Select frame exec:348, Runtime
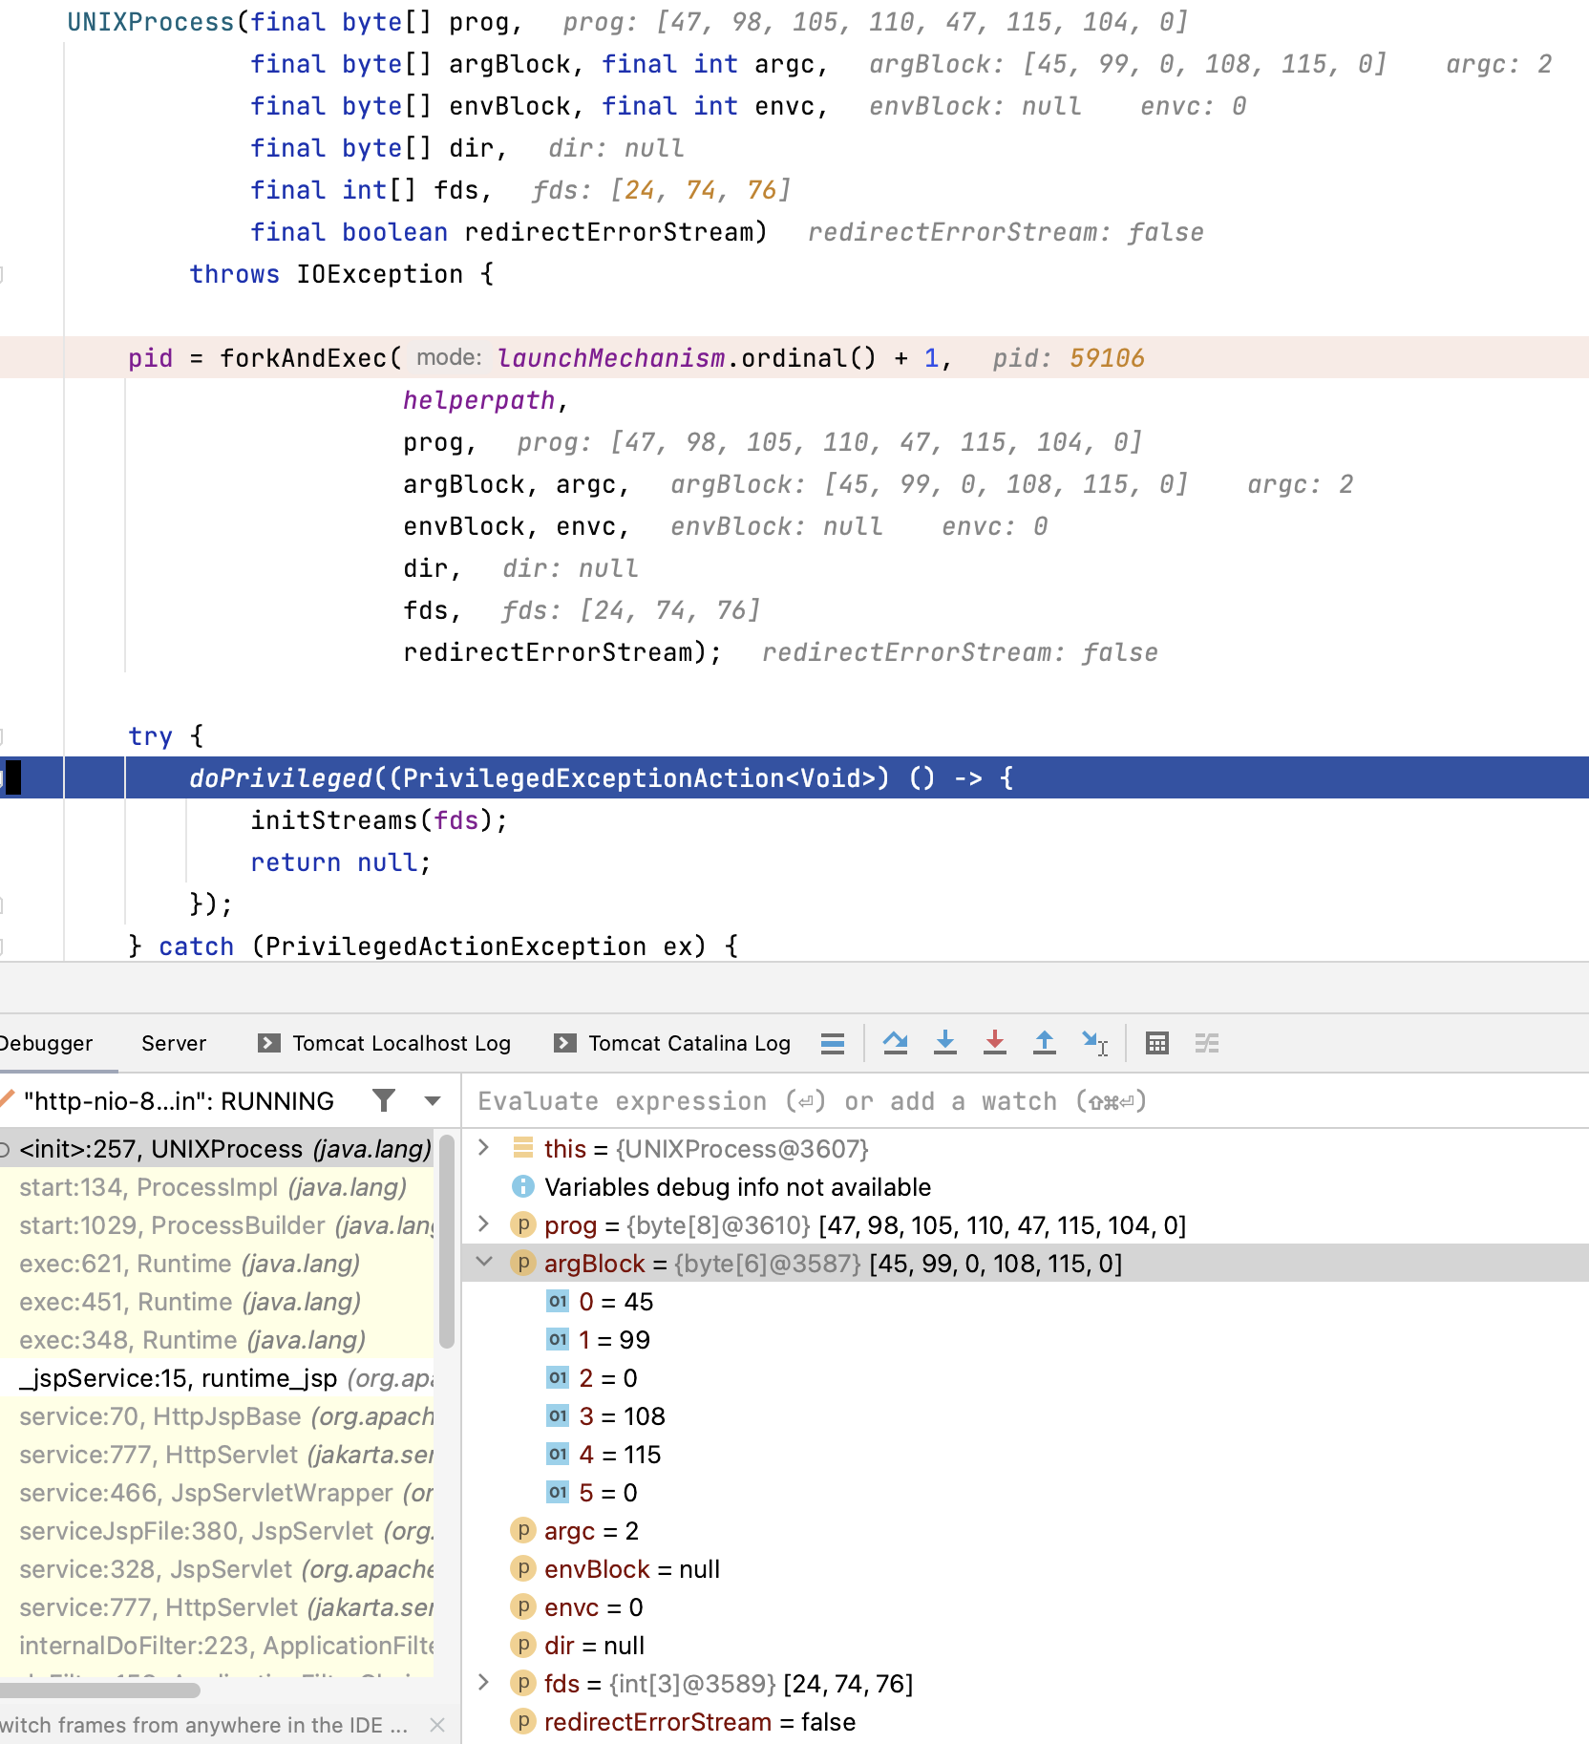Screen dimensions: 1589x1744 tap(218, 1340)
